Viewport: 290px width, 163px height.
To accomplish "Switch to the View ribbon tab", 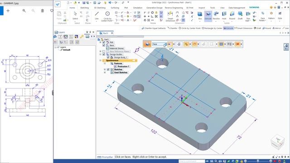I will click(x=222, y=8).
